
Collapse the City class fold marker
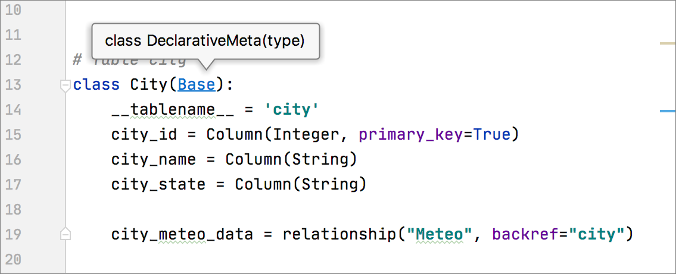pos(66,86)
